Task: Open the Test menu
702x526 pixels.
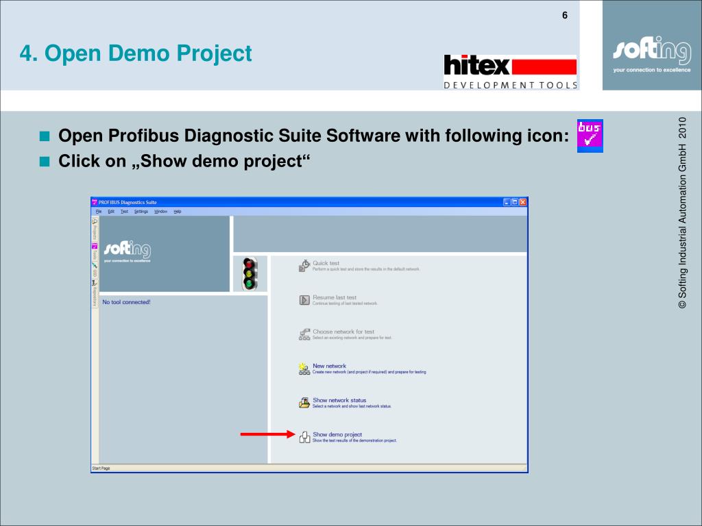Action: [x=125, y=212]
